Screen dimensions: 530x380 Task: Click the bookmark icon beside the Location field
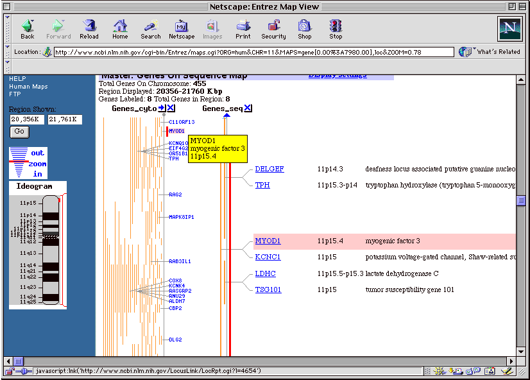pos(47,52)
